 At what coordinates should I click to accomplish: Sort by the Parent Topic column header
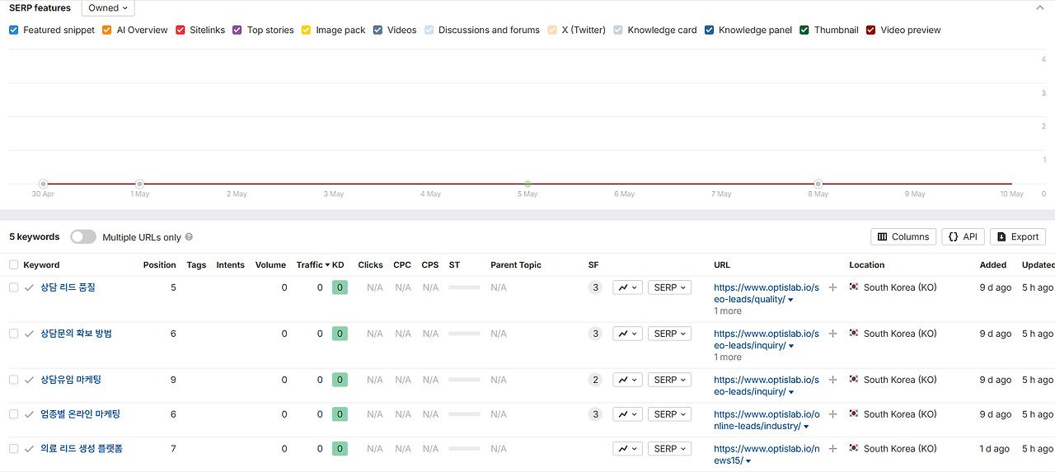tap(516, 265)
